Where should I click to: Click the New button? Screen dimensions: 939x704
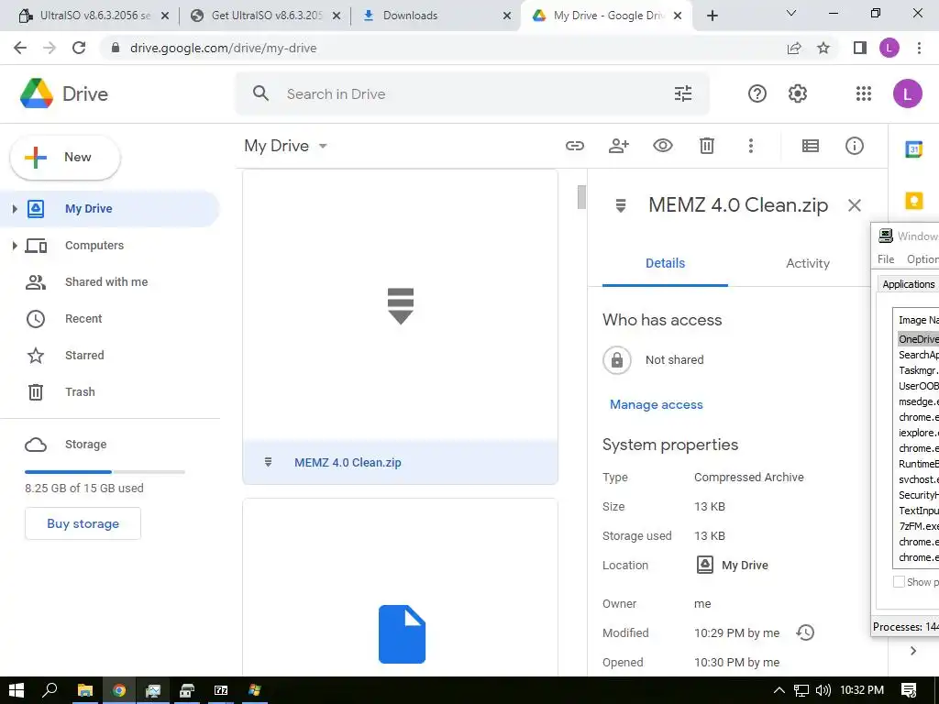pos(65,158)
